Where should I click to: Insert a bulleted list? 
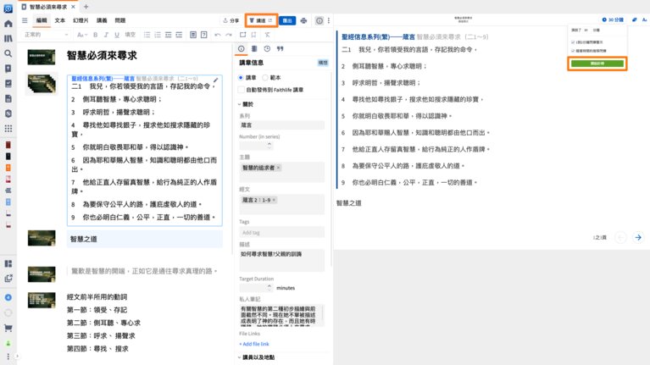pyautogui.click(x=147, y=35)
